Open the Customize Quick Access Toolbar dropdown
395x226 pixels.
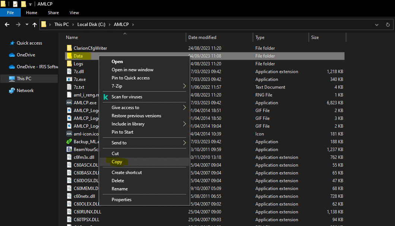[x=30, y=4]
